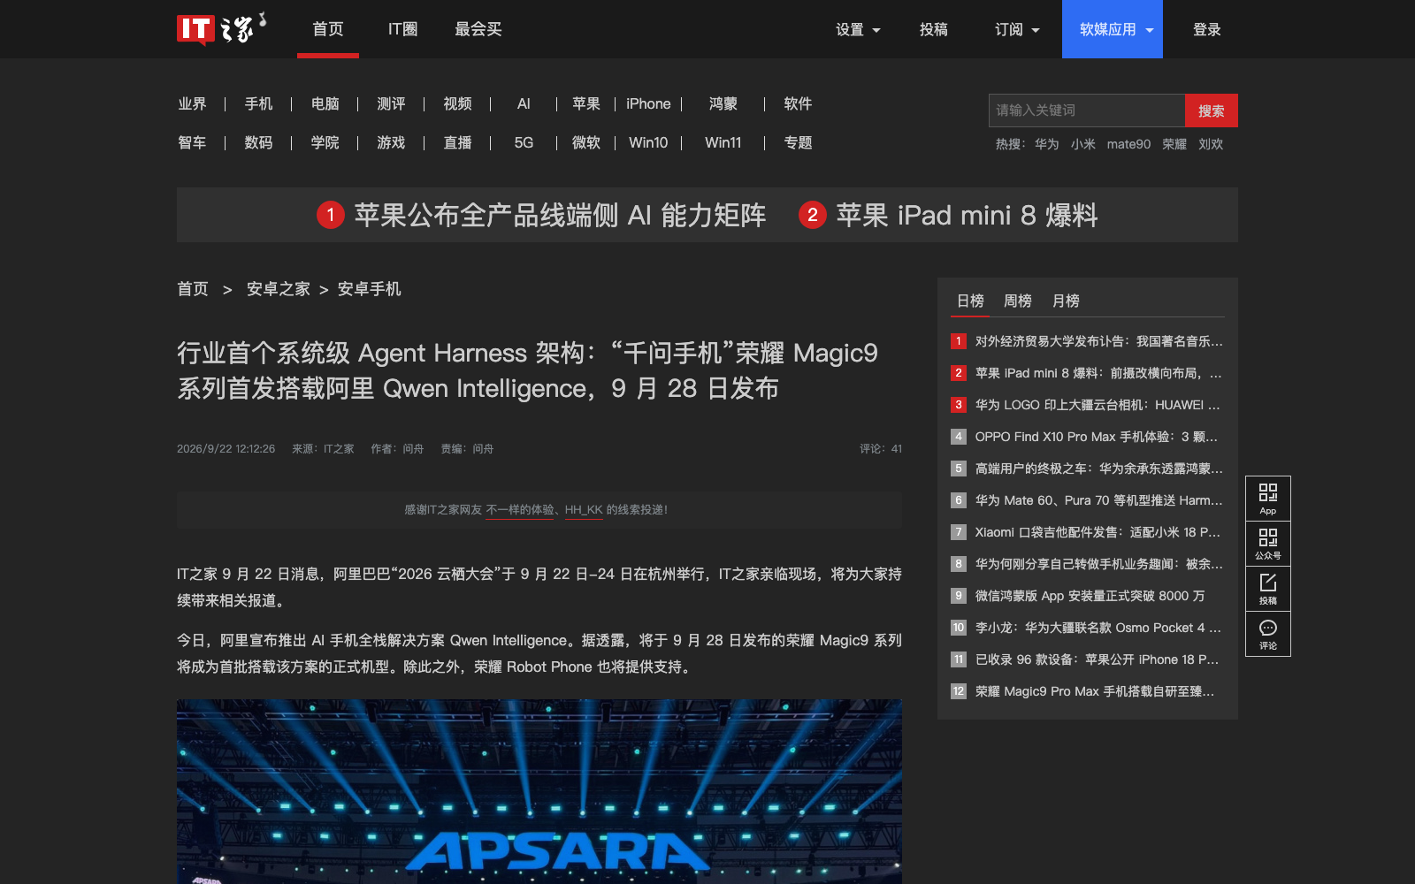Image resolution: width=1415 pixels, height=884 pixels.
Task: Open the AI category
Action: (524, 103)
